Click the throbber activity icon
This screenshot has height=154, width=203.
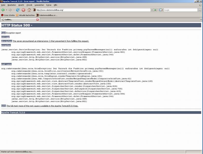[200, 5]
